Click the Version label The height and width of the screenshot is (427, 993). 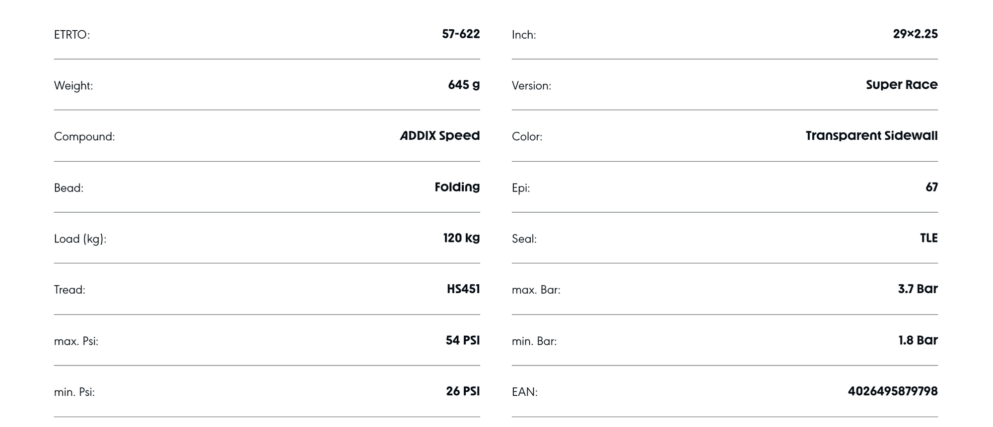(532, 86)
